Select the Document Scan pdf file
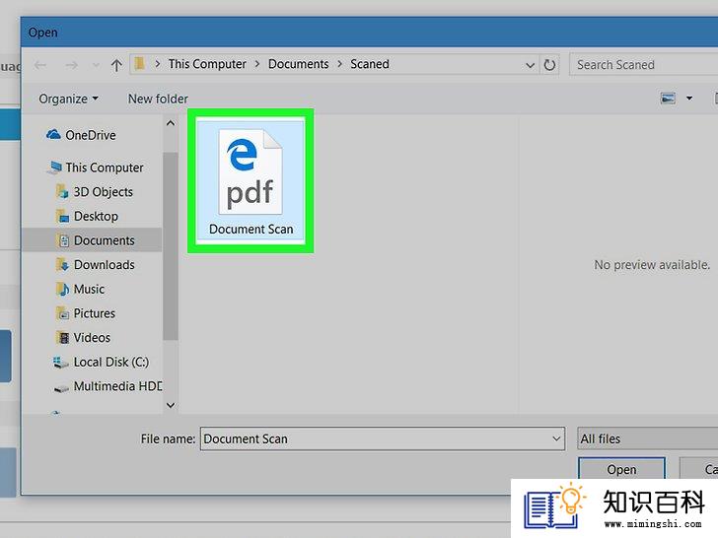 point(251,180)
